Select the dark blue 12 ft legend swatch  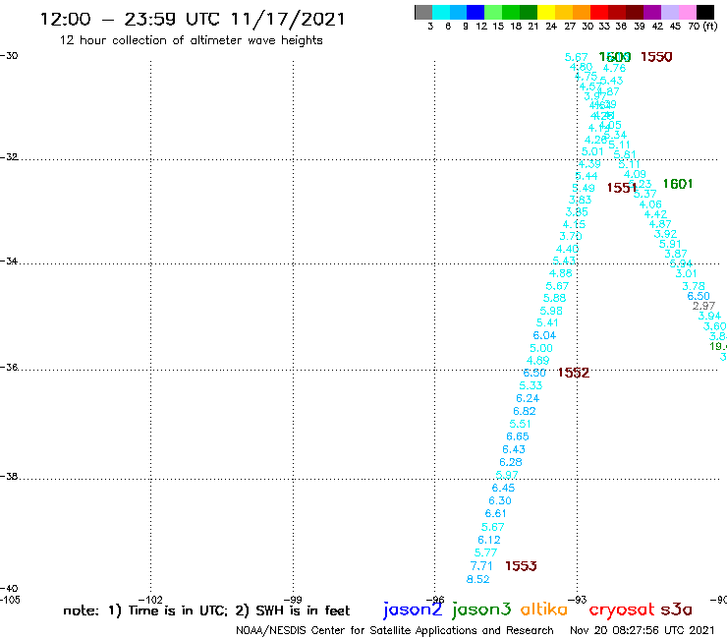click(x=475, y=12)
